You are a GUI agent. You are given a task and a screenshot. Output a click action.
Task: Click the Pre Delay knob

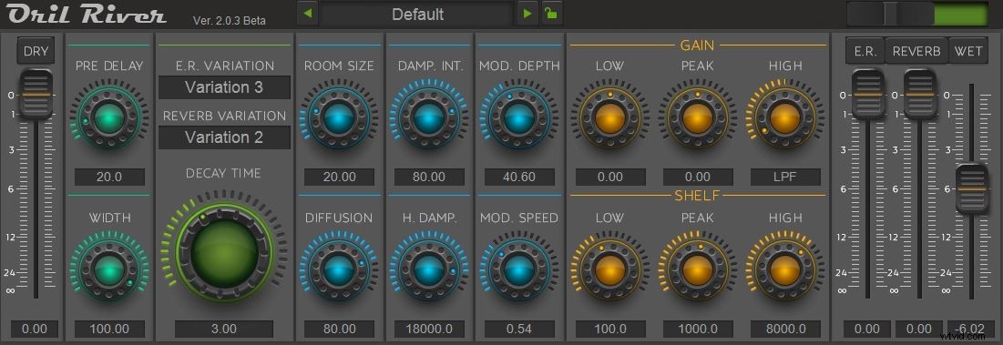tap(108, 118)
